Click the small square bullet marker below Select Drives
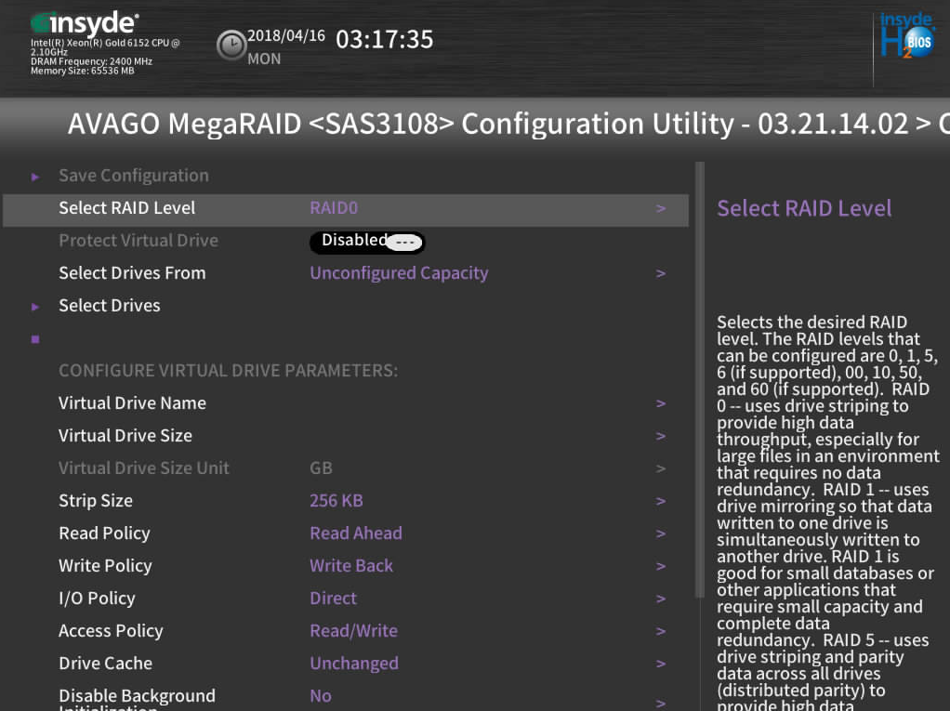 tap(34, 338)
